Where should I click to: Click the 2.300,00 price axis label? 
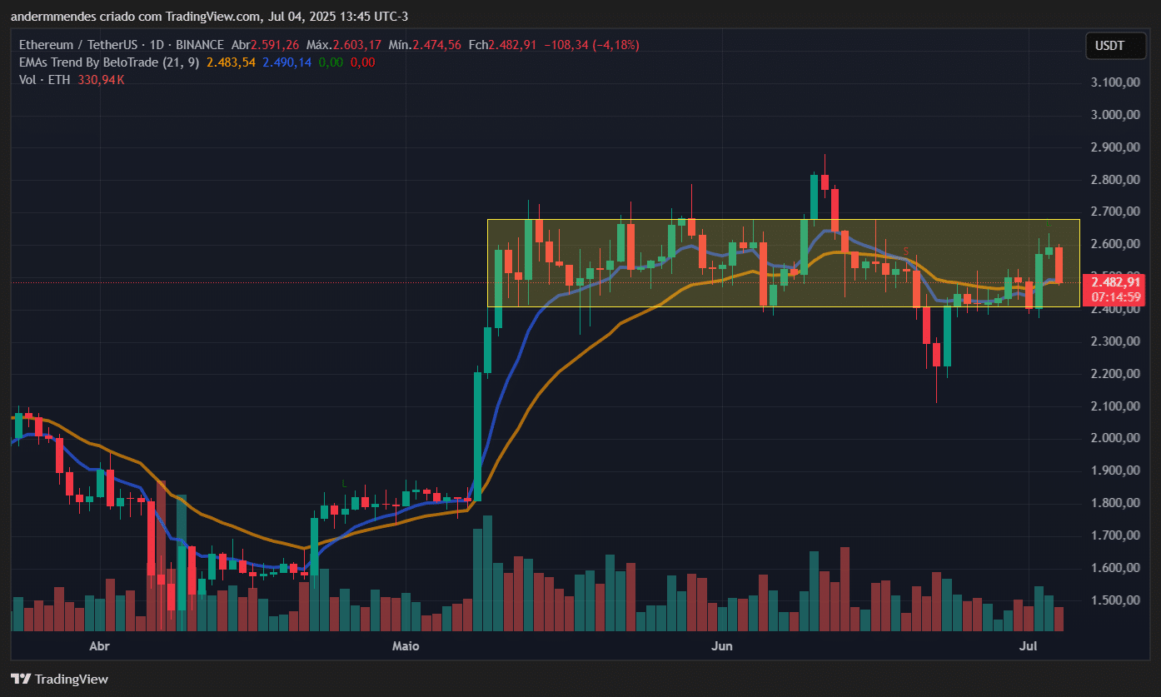click(x=1114, y=341)
